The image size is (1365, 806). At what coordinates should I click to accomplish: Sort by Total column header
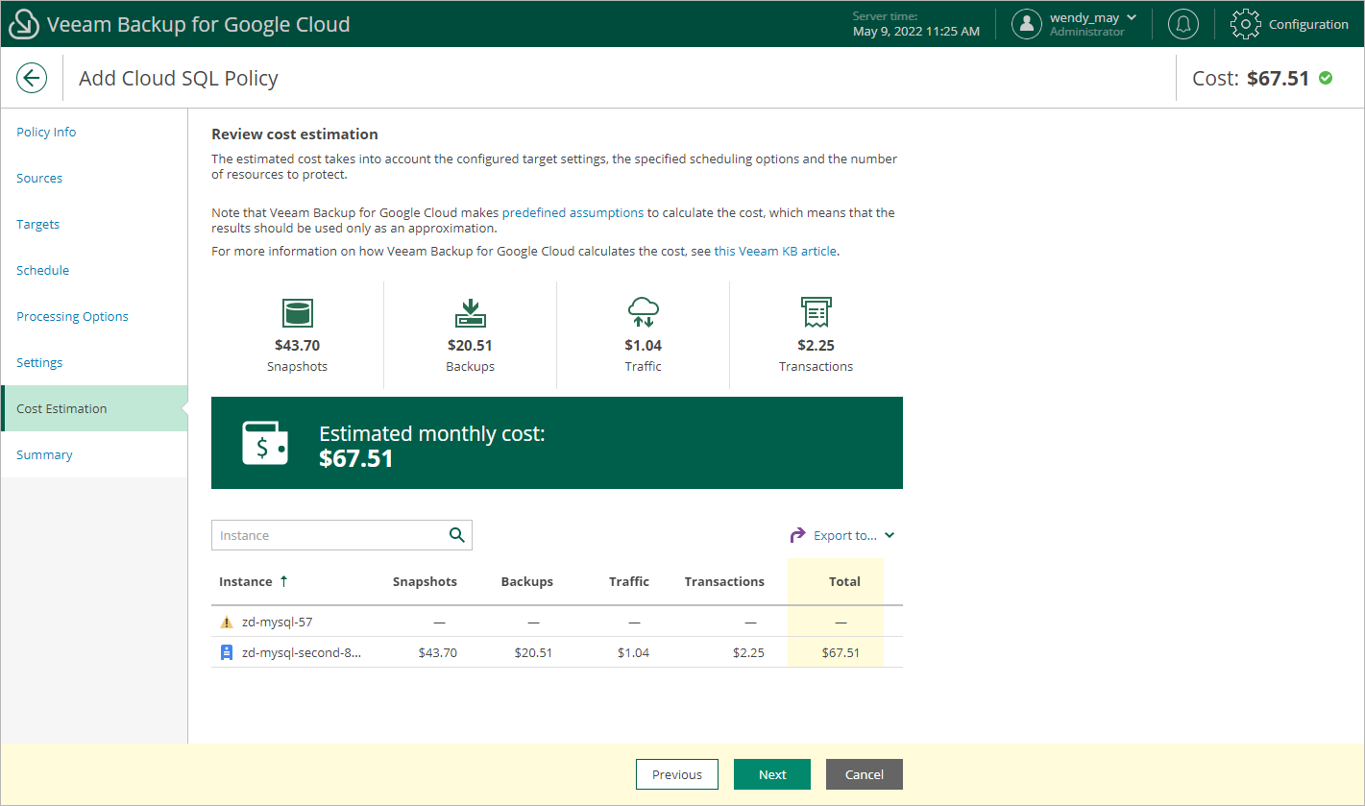point(844,581)
